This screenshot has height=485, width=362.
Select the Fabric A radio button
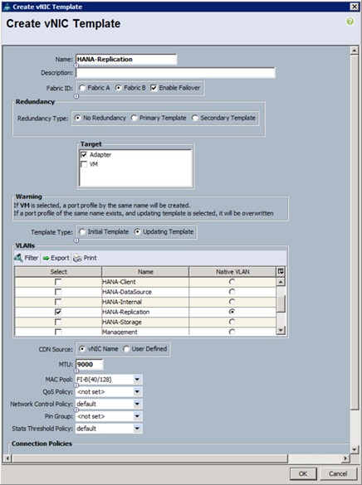[x=82, y=88]
